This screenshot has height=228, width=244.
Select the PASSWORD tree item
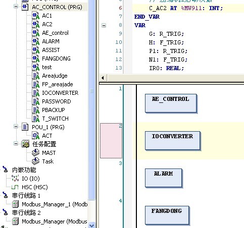coord(57,101)
